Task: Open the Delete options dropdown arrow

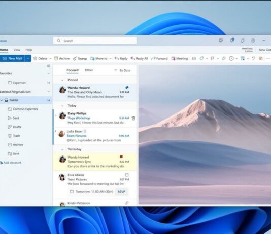Action: (50, 59)
